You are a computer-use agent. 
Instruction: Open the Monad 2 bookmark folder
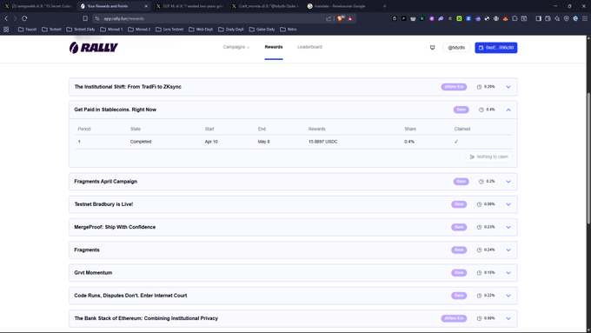139,29
